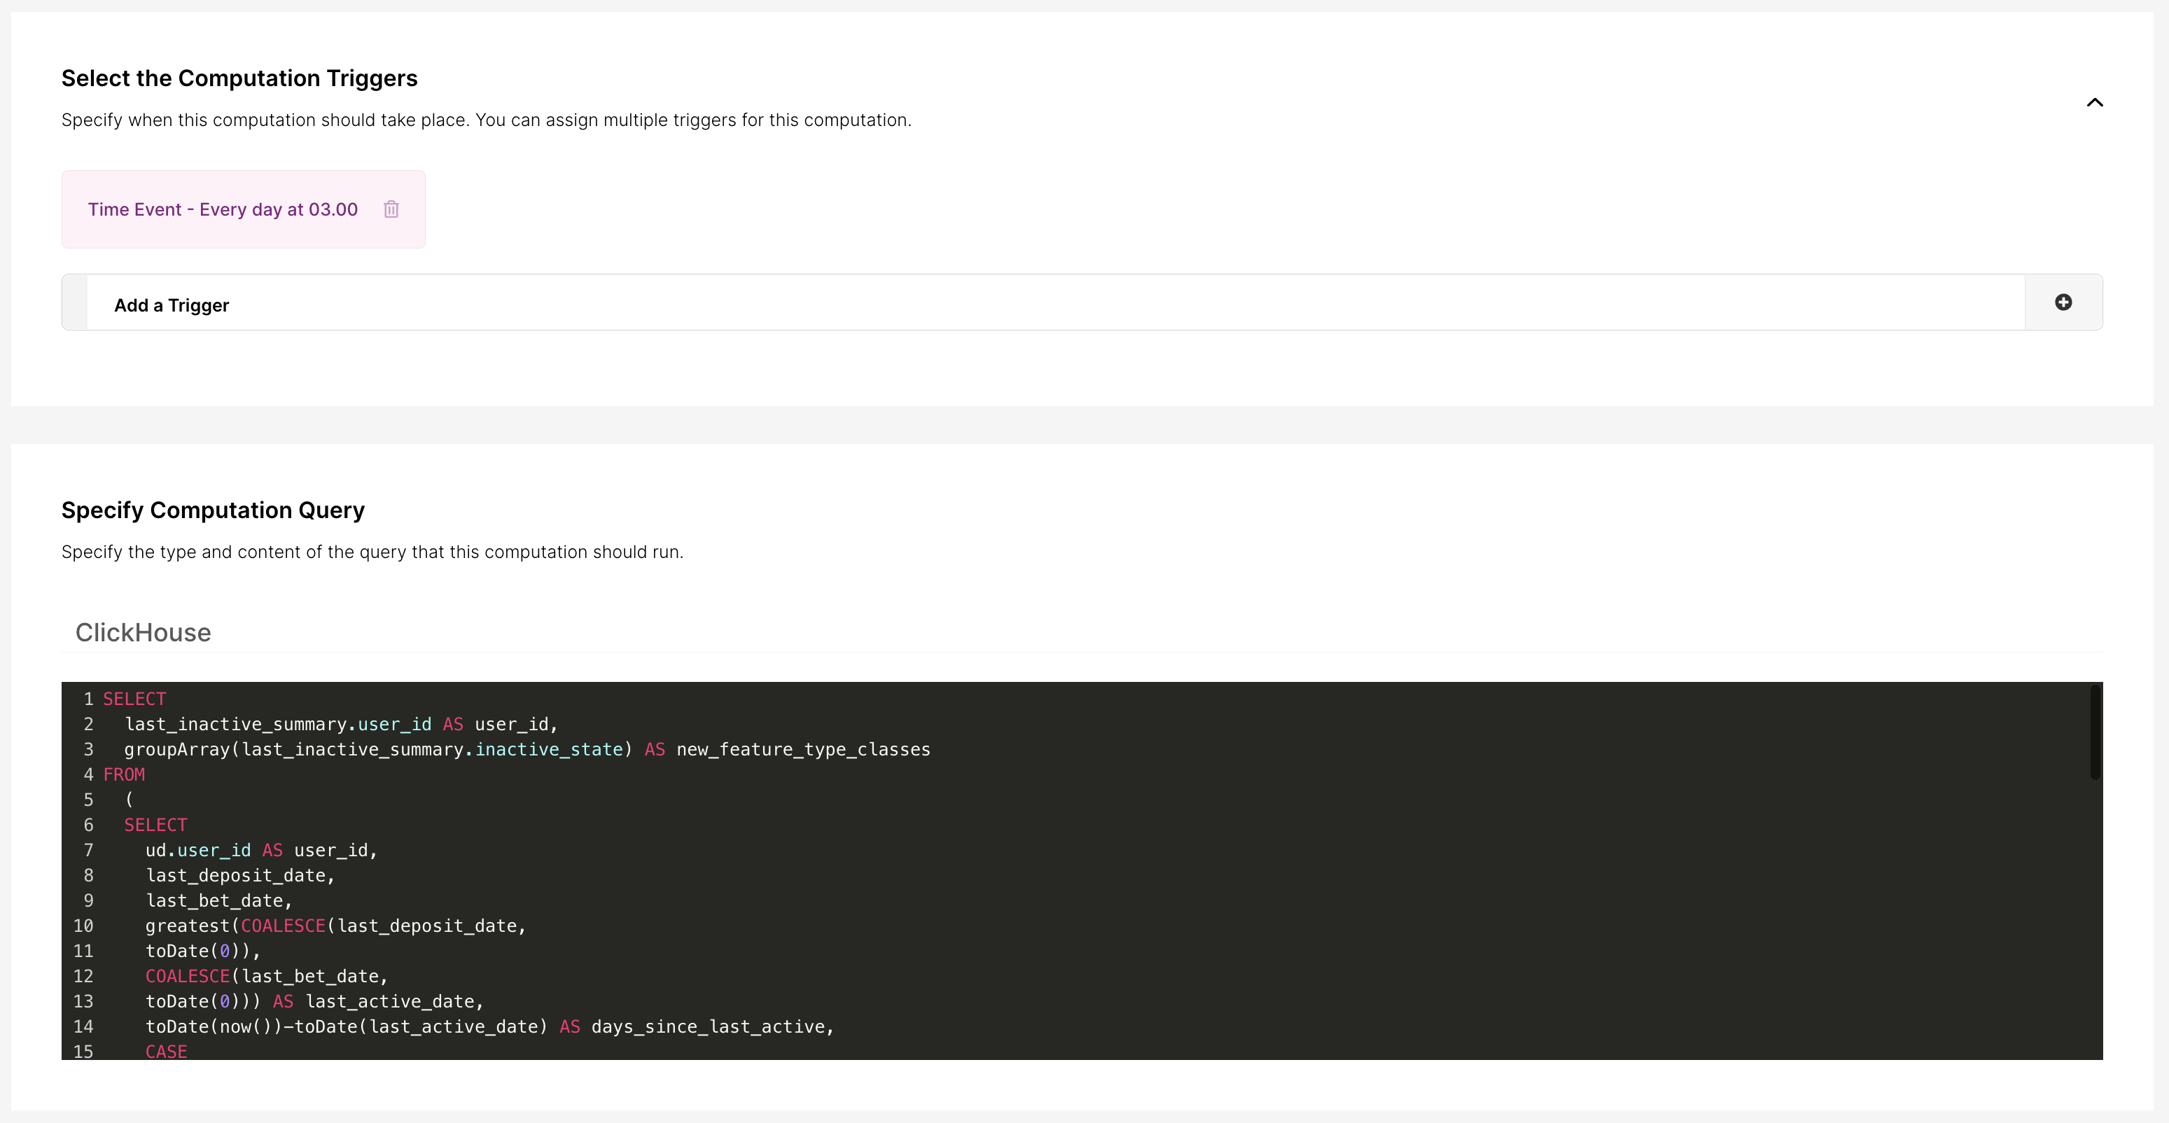Click the open parenthesis on line 5
Image resolution: width=2169 pixels, height=1123 pixels.
pyautogui.click(x=129, y=800)
